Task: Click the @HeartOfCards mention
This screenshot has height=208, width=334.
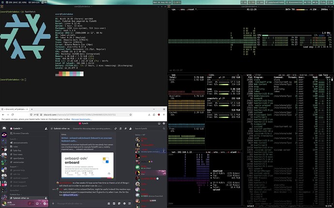Action: 70,195
